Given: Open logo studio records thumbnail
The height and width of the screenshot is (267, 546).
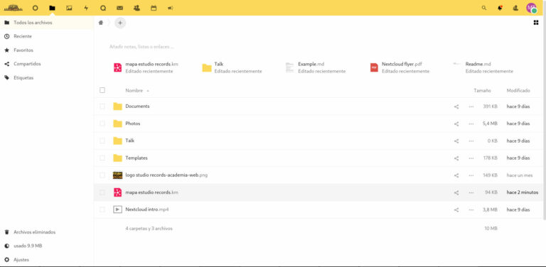Looking at the screenshot, I should click(118, 175).
